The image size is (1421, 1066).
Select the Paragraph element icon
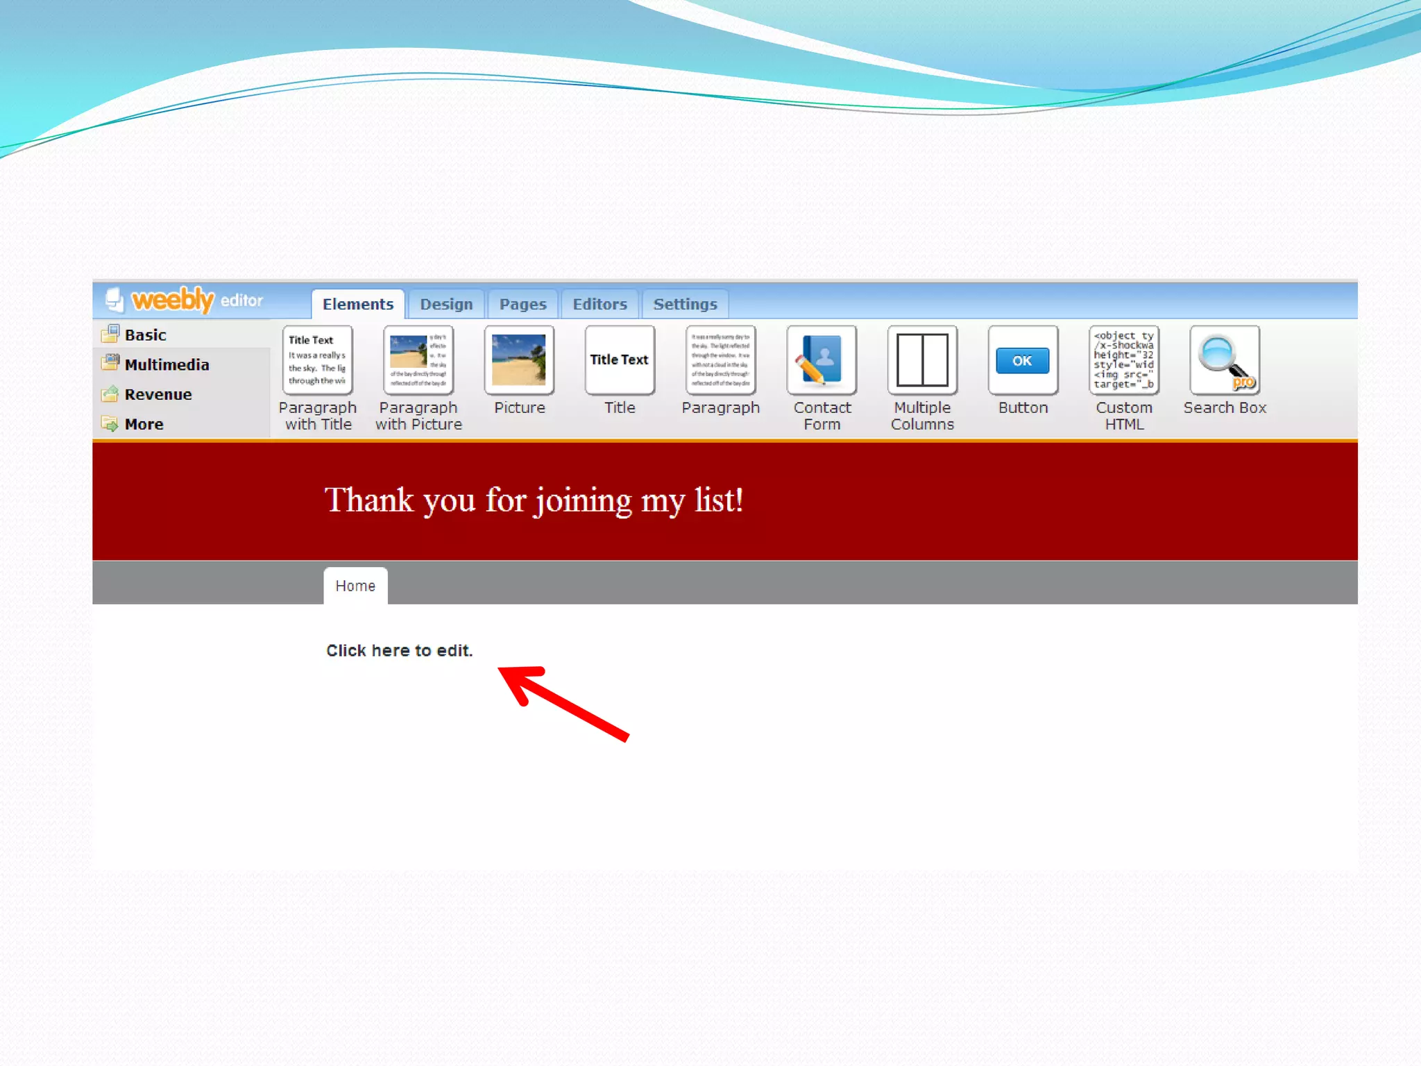click(x=720, y=360)
